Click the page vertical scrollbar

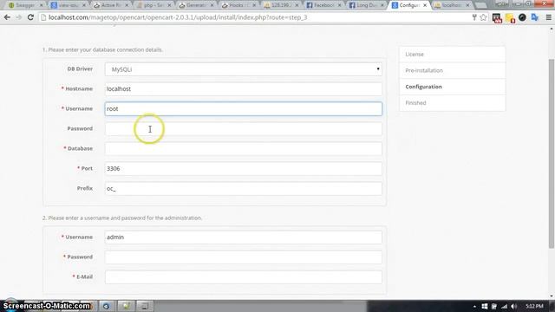point(552,153)
